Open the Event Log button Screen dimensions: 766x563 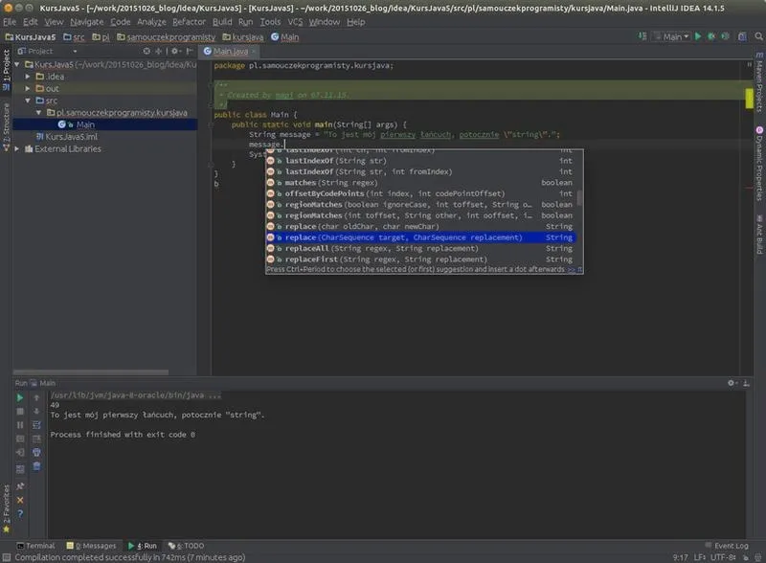pos(727,546)
